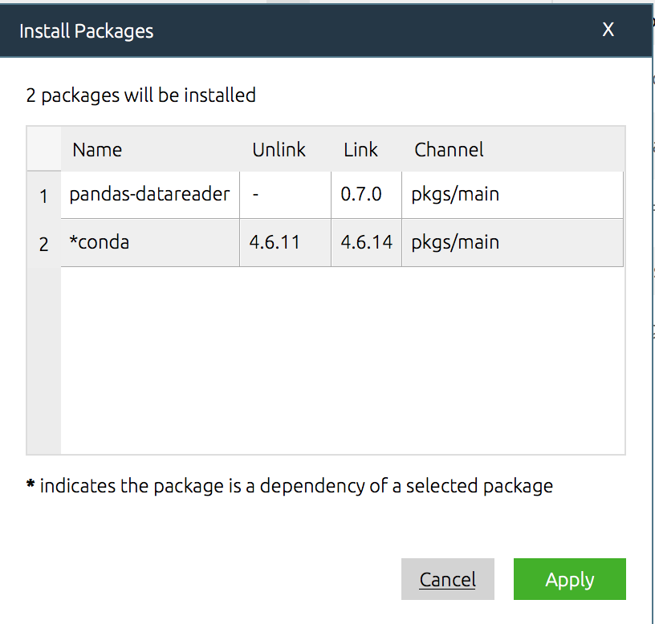Click the Cancel button

tap(447, 579)
